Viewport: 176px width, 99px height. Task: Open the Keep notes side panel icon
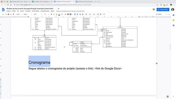pos(174,20)
